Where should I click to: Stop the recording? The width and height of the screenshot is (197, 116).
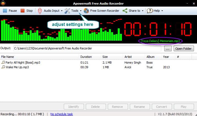26,11
